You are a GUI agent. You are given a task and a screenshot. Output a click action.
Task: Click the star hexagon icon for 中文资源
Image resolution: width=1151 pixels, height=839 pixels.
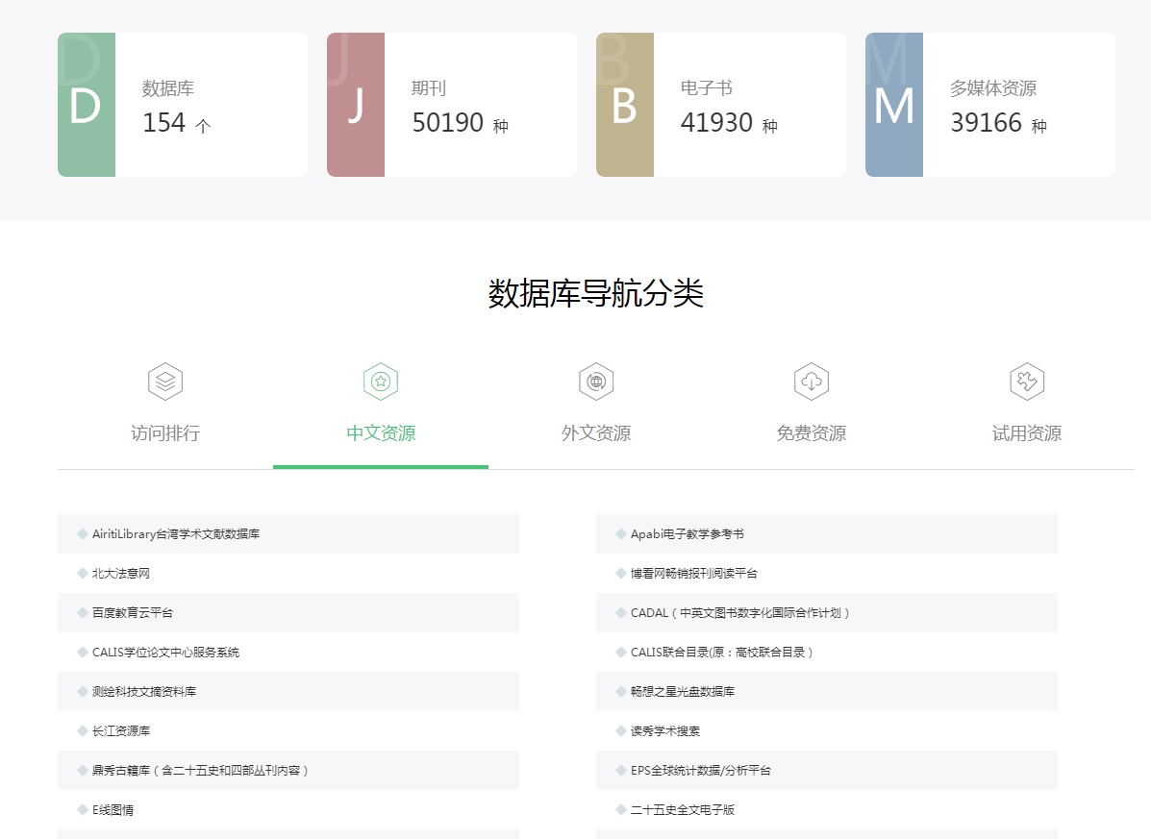pos(381,382)
